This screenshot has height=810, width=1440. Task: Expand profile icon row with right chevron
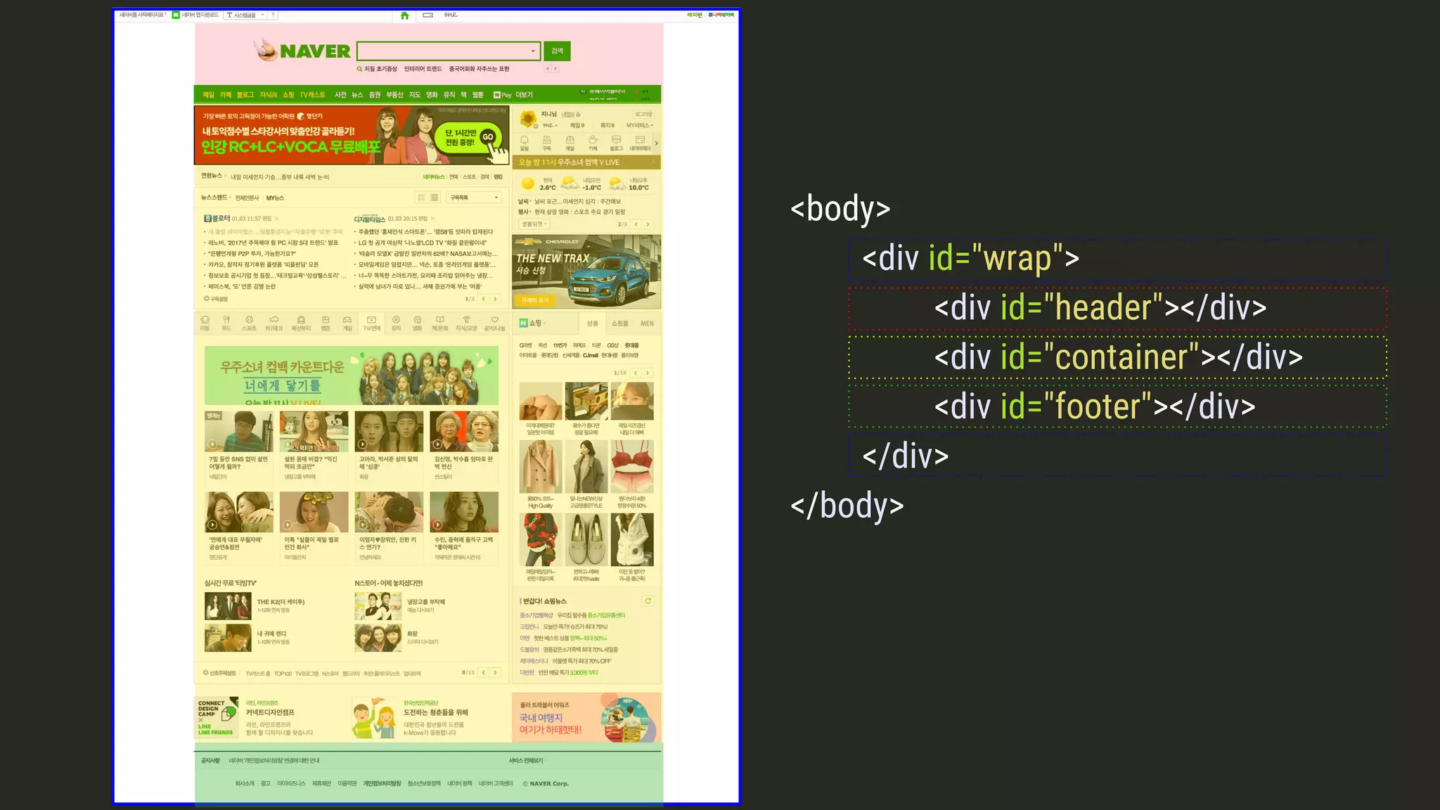[656, 143]
